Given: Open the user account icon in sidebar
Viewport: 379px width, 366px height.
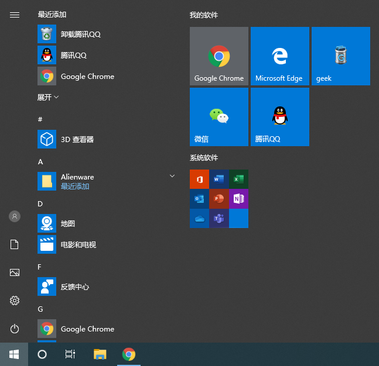Looking at the screenshot, I should [x=15, y=216].
